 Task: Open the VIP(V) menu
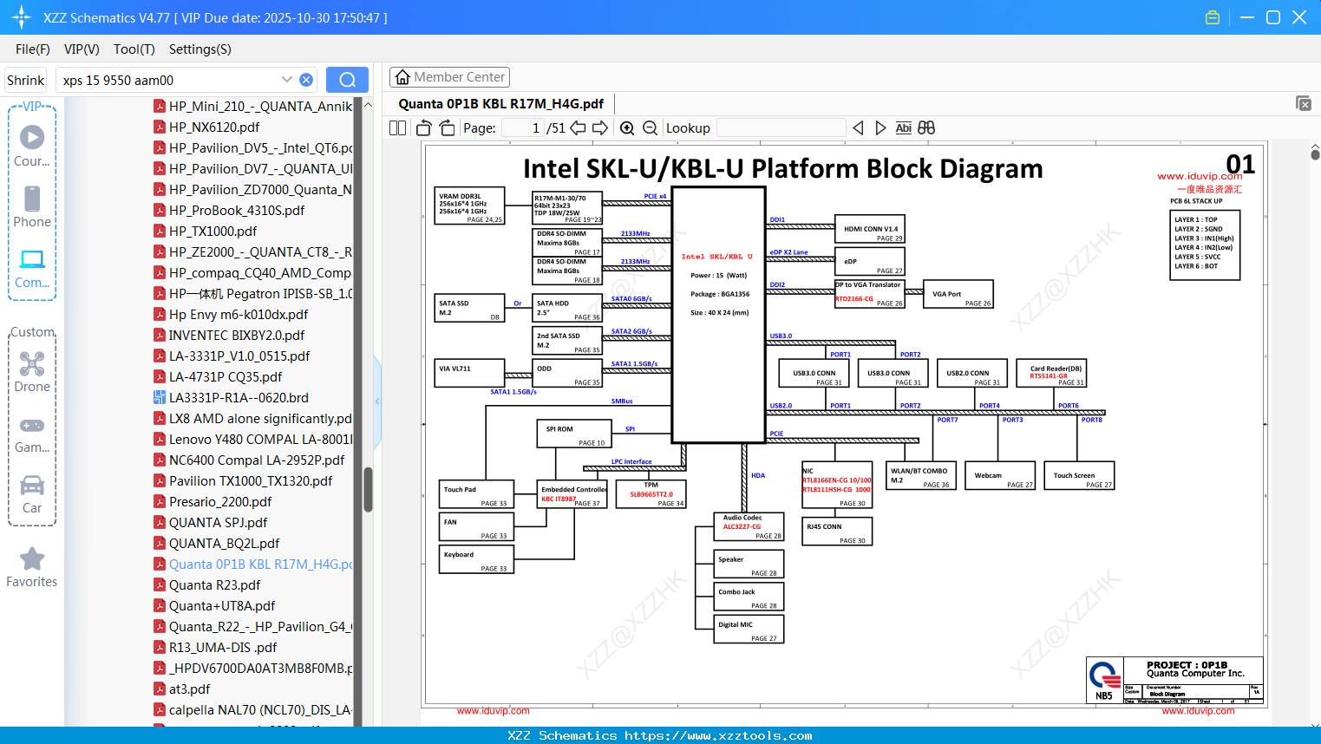tap(82, 49)
